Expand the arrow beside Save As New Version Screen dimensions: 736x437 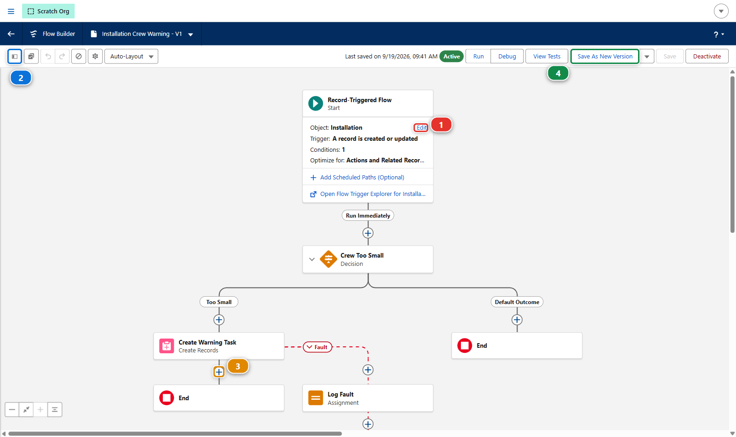[x=647, y=57]
